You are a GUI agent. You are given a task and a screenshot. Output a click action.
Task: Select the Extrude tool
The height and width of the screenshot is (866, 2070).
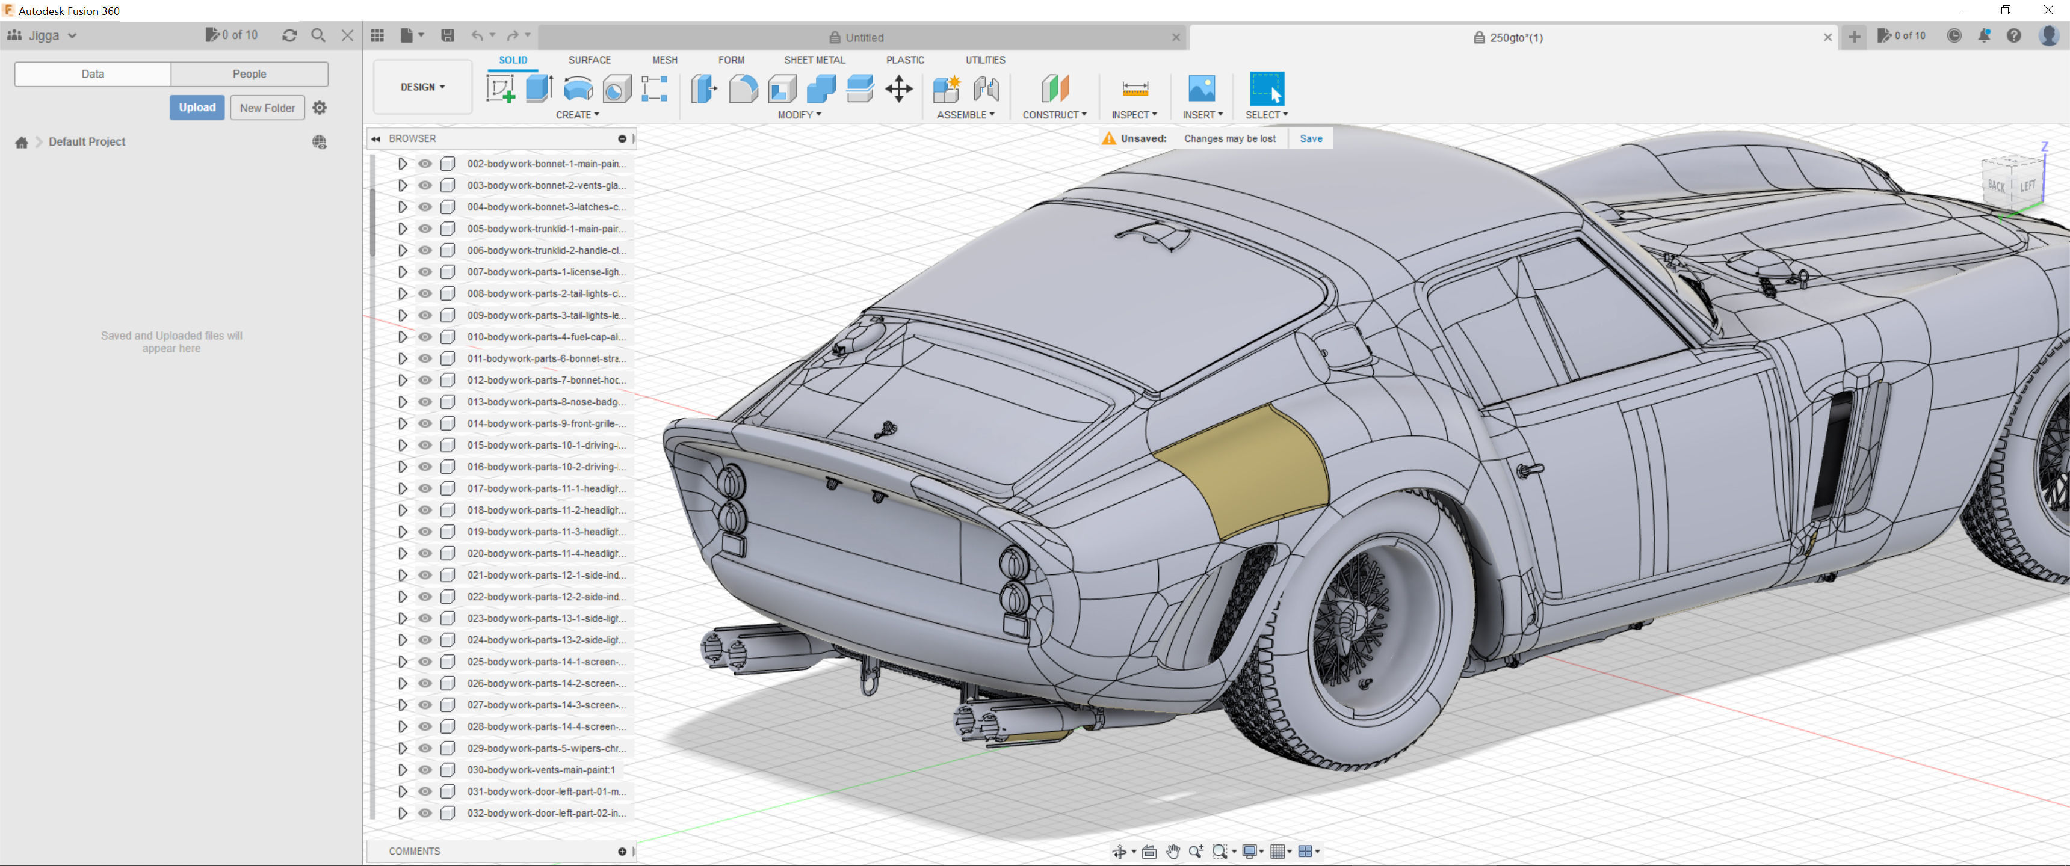(x=539, y=88)
